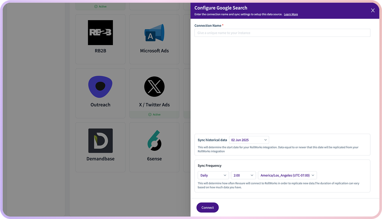The image size is (382, 219).
Task: Select the Microsoft Ads megaphone icon
Action: point(154,32)
